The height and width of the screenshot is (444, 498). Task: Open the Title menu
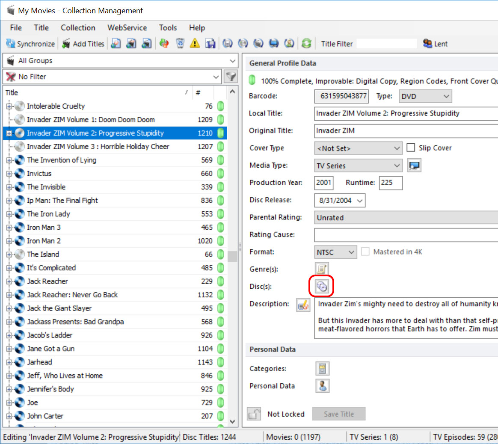[41, 28]
